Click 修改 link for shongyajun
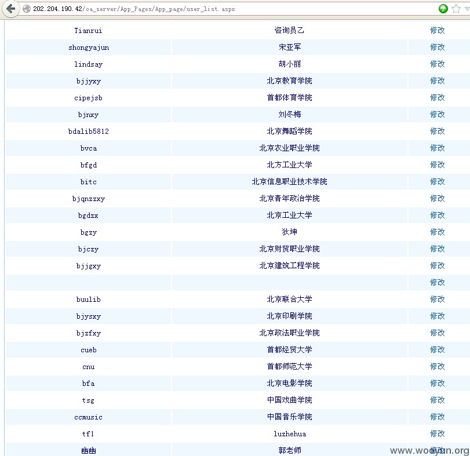470x456 pixels. click(x=438, y=47)
